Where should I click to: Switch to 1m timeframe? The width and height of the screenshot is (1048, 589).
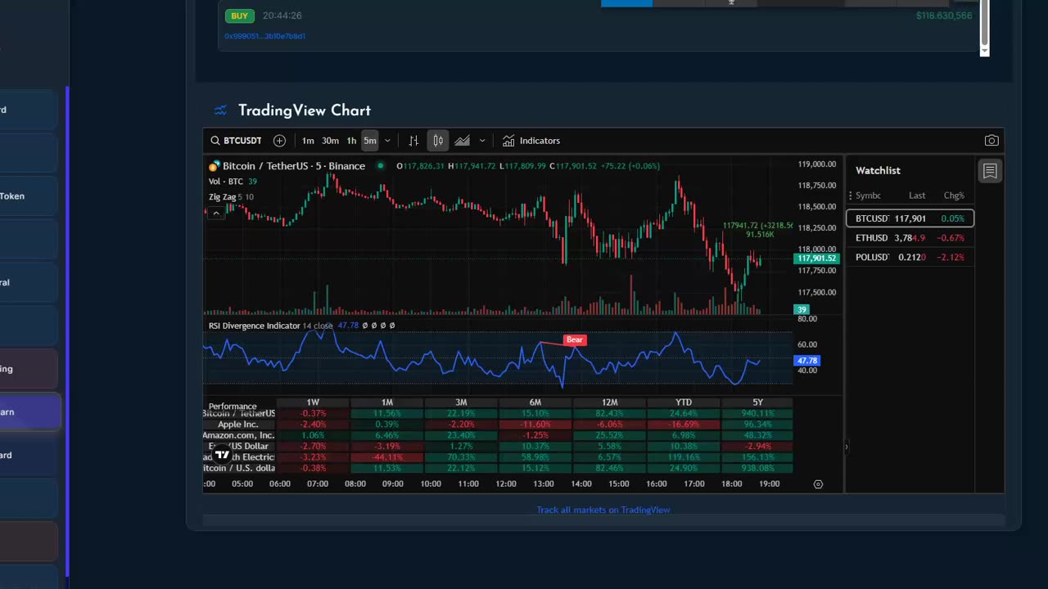click(308, 141)
